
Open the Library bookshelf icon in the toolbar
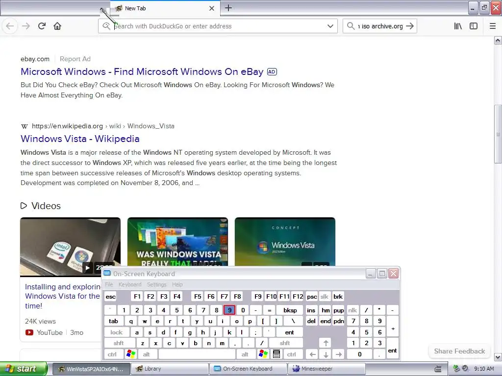coord(458,26)
